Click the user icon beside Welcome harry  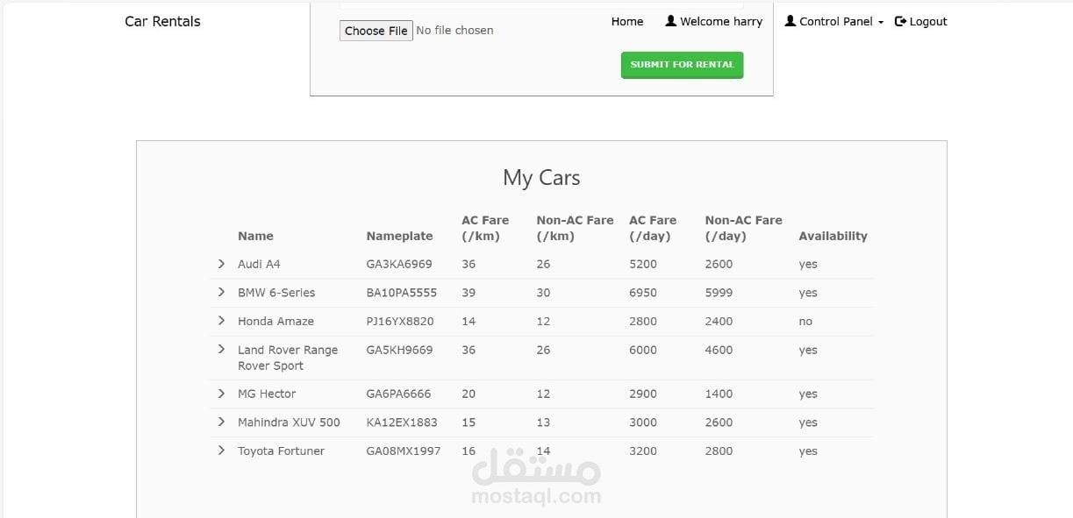[671, 21]
